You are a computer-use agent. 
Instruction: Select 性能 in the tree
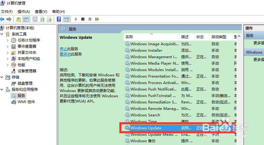pyautogui.click(x=21, y=65)
